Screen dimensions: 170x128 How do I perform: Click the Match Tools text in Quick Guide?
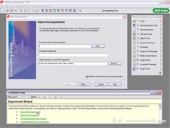click(145, 38)
